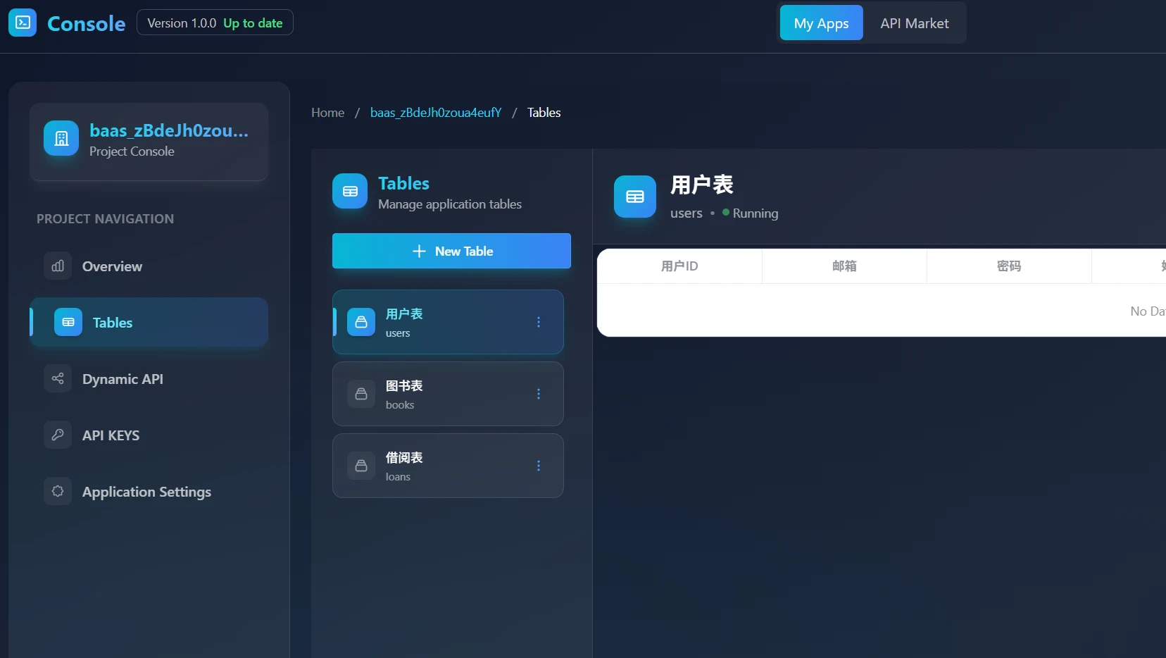Viewport: 1166px width, 658px height.
Task: Create a New Table
Action: 451,252
